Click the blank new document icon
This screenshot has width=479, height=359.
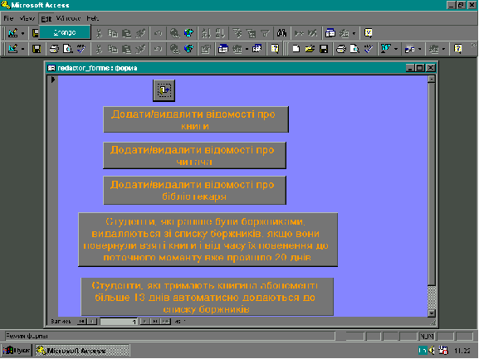pos(296,49)
